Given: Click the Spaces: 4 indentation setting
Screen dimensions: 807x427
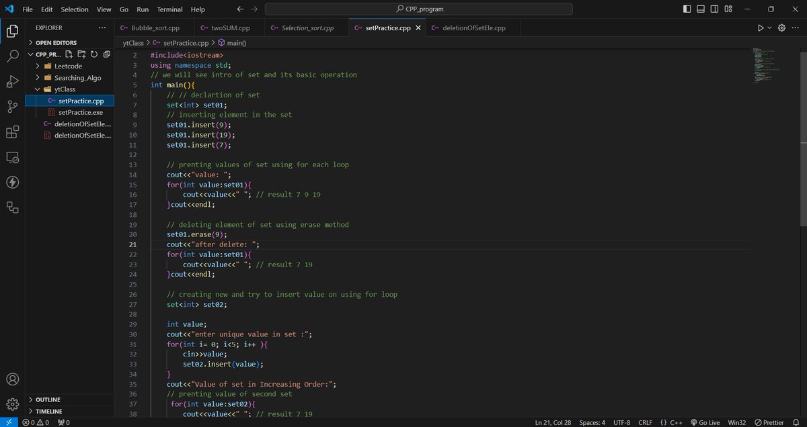Looking at the screenshot, I should point(592,422).
